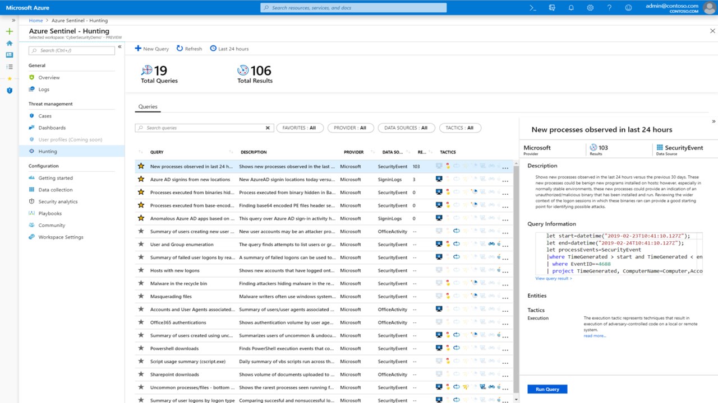Viewport: 718px width, 403px height.
Task: Open Getting started under Configuration
Action: 56,178
